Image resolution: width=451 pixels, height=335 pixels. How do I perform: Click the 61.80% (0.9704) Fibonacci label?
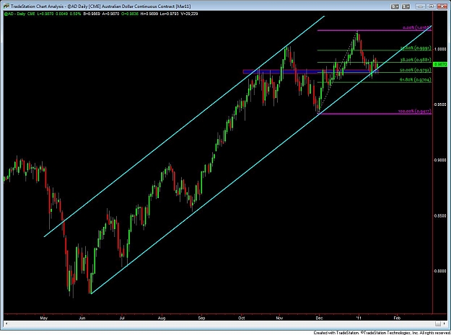(x=416, y=80)
